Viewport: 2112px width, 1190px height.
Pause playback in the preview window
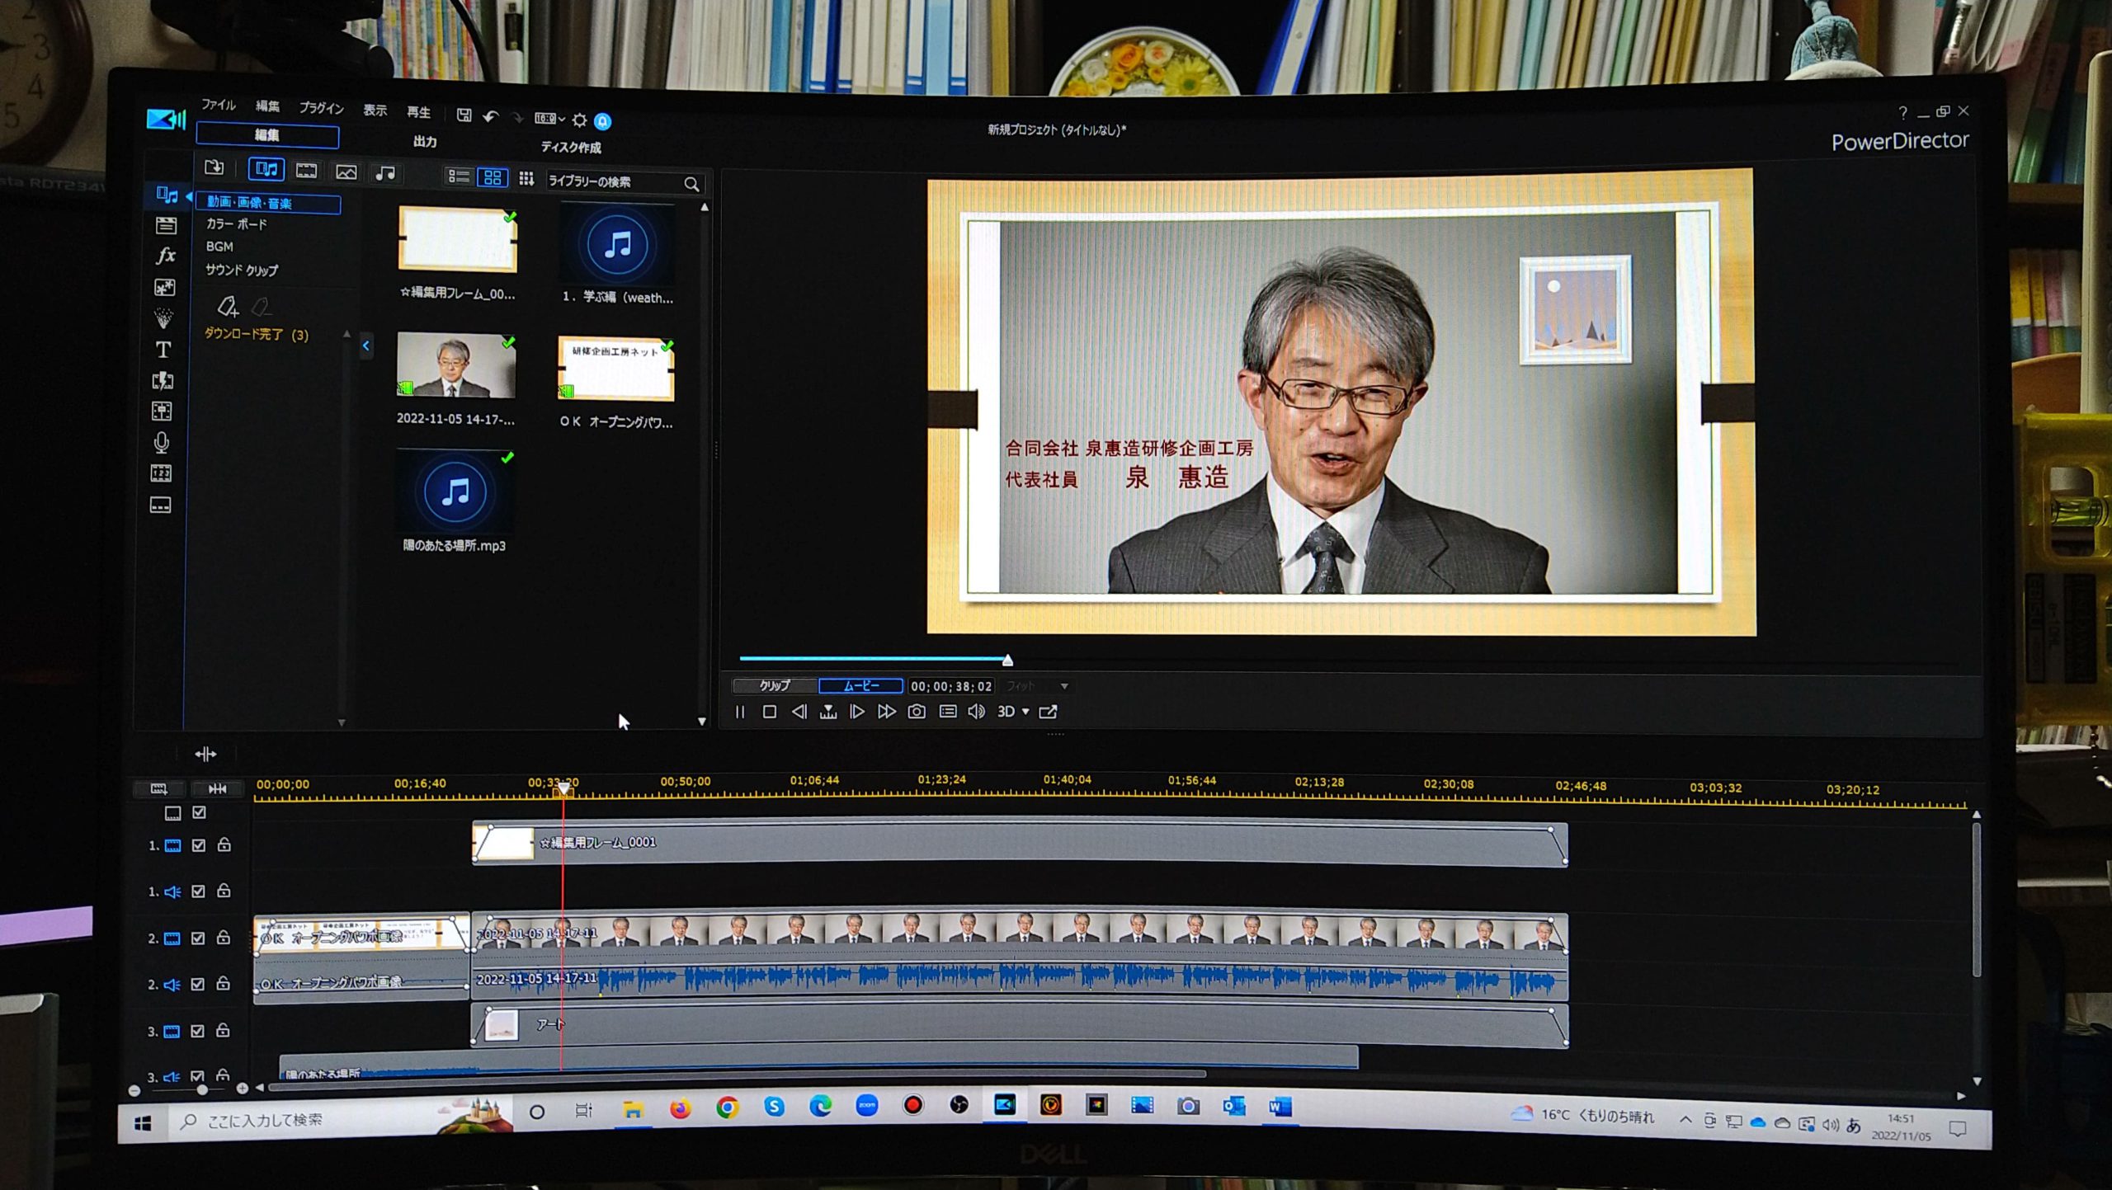pyautogui.click(x=740, y=711)
